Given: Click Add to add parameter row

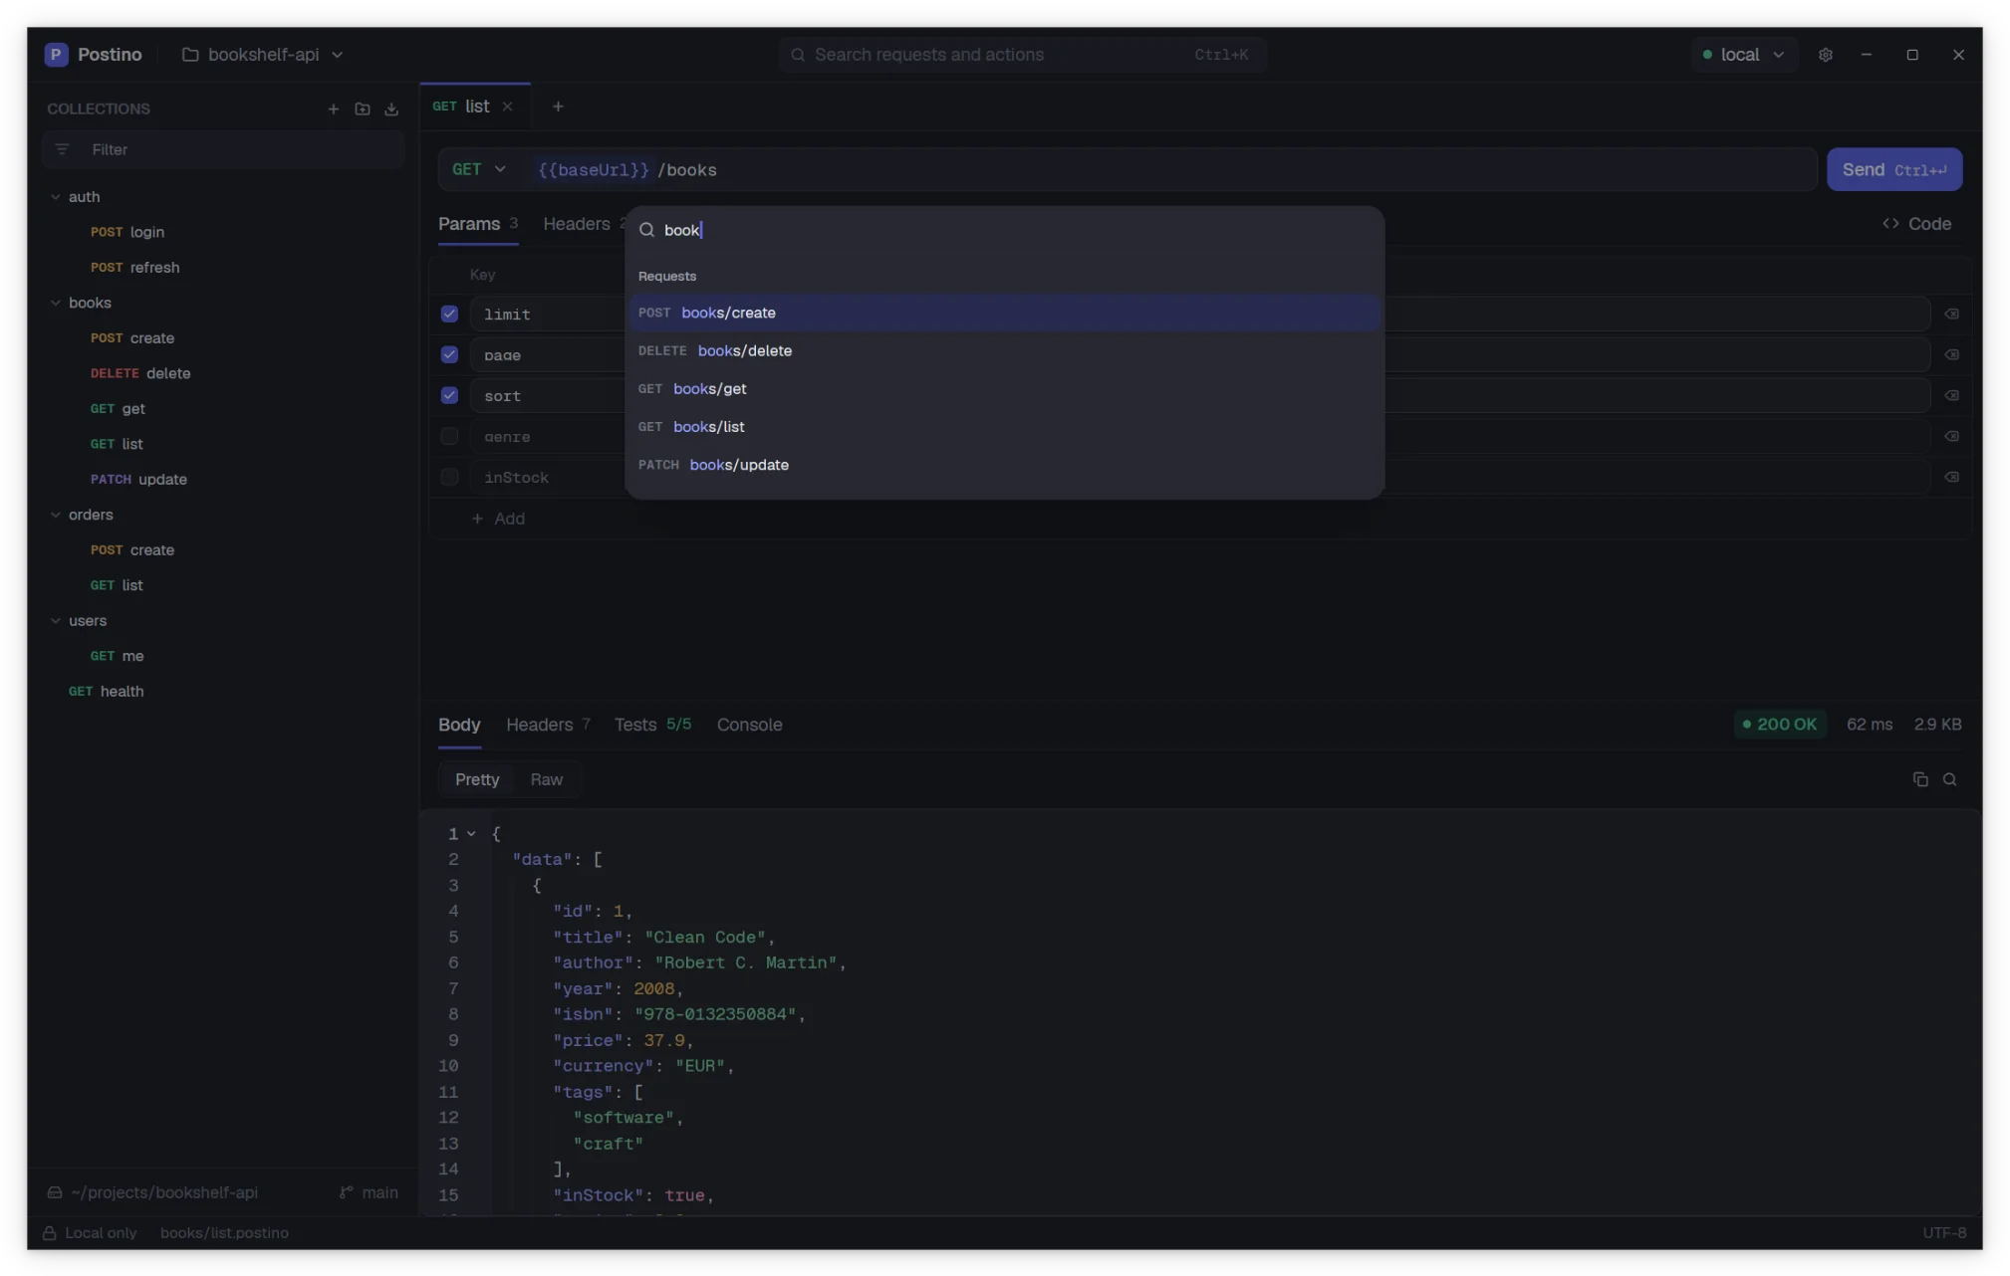Looking at the screenshot, I should pos(498,519).
